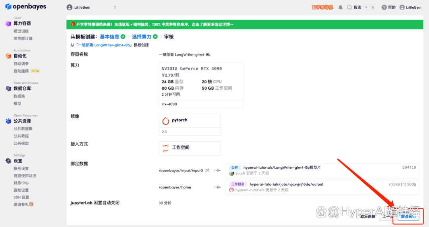Screen dimensions: 429x227
Task: Click 继续执行 to continue
Action: pos(408,217)
